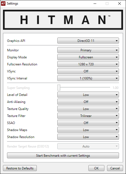Click the Fullscreen Resolution label
126x174 pixels.
pos(22,64)
